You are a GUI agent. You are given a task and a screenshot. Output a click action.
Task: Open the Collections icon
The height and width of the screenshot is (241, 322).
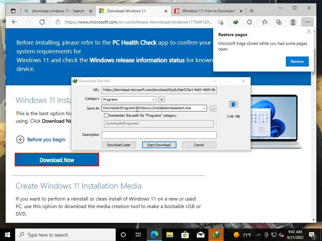pos(279,22)
